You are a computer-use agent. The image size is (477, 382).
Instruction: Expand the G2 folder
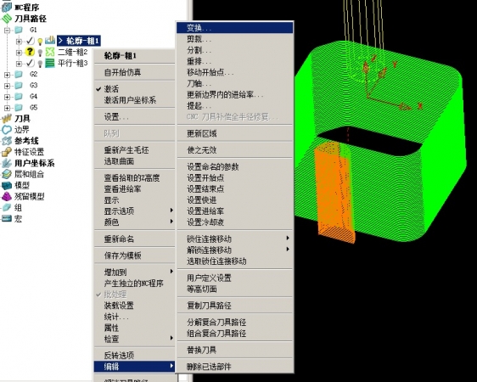(7, 75)
